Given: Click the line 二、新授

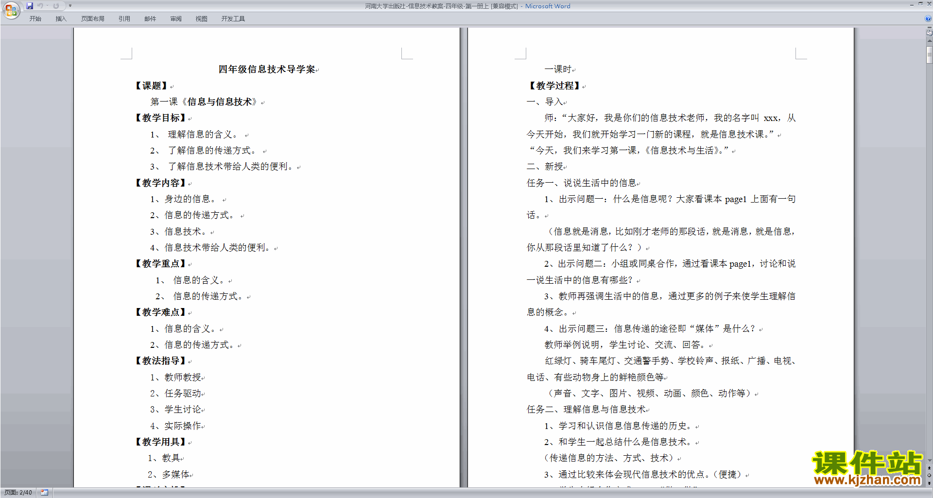Looking at the screenshot, I should tap(545, 167).
